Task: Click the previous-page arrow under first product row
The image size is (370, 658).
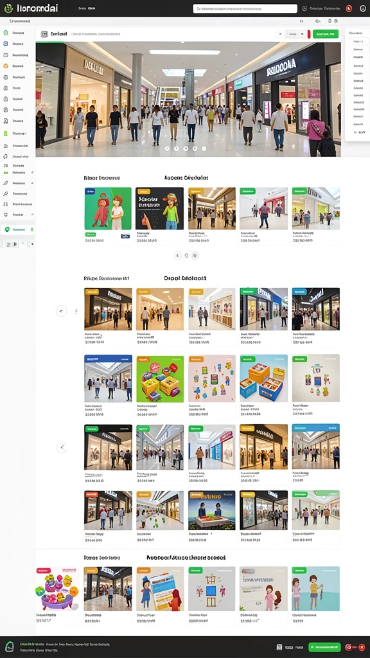Action: [x=177, y=255]
